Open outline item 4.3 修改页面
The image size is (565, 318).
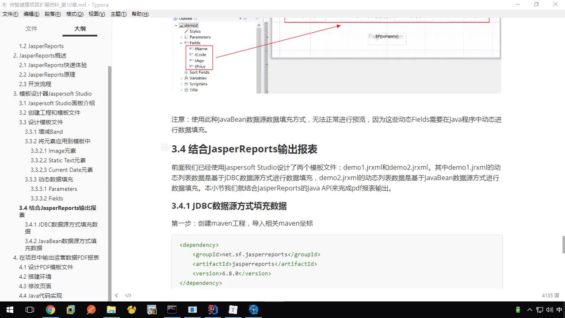click(35, 286)
